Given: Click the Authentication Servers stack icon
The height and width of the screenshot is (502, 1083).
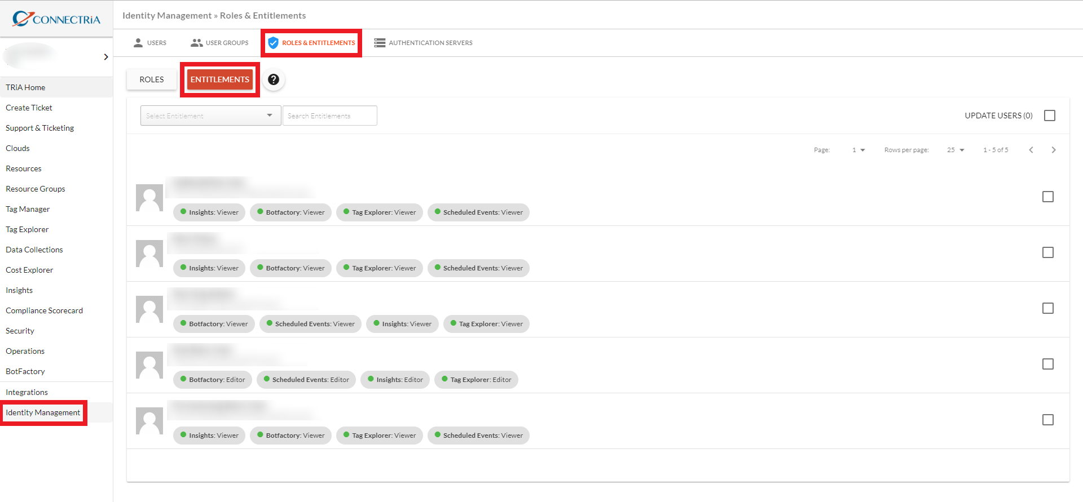Looking at the screenshot, I should tap(380, 43).
